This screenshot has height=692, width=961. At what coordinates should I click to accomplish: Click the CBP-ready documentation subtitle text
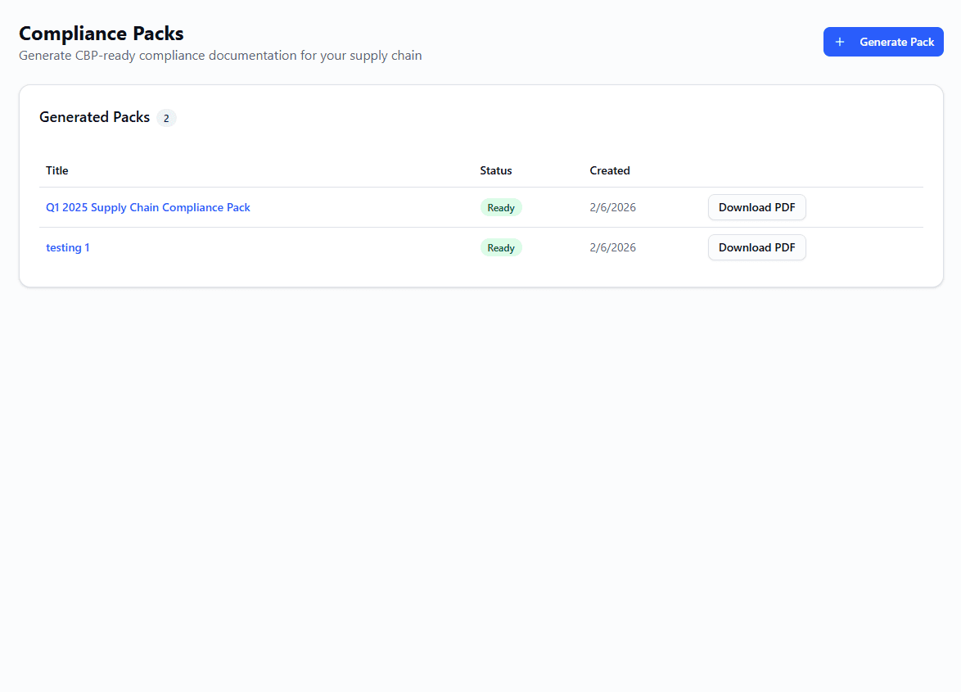click(220, 55)
